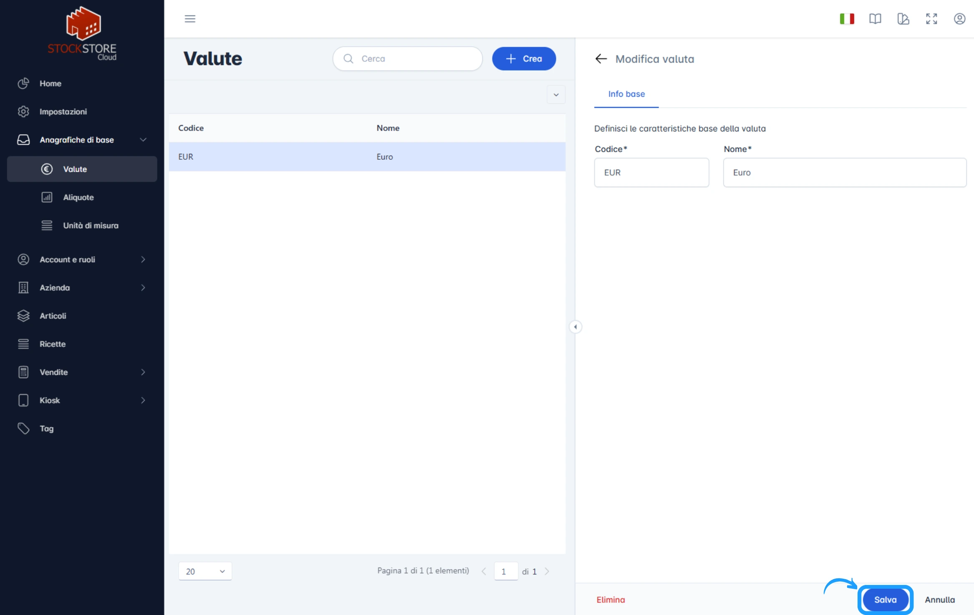The image size is (974, 615).
Task: Click the theme switch icon
Action: (x=903, y=19)
